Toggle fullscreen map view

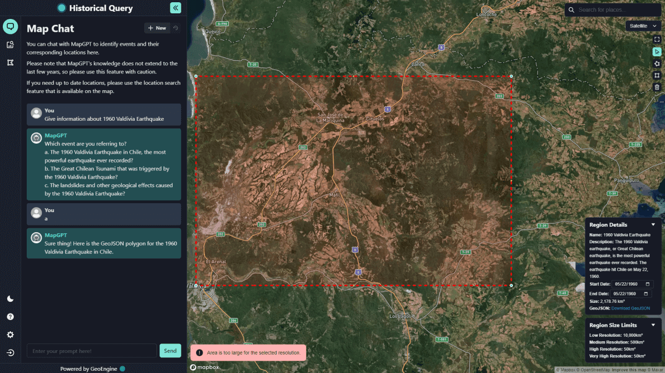657,40
